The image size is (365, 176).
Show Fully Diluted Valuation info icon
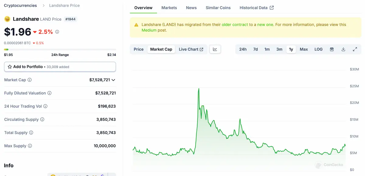(x=49, y=93)
